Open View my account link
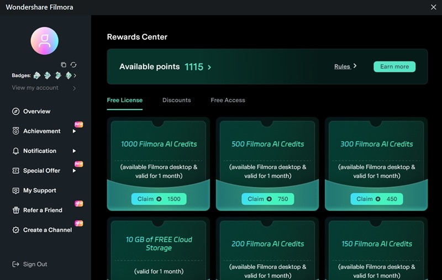This screenshot has width=442, height=280. point(35,88)
